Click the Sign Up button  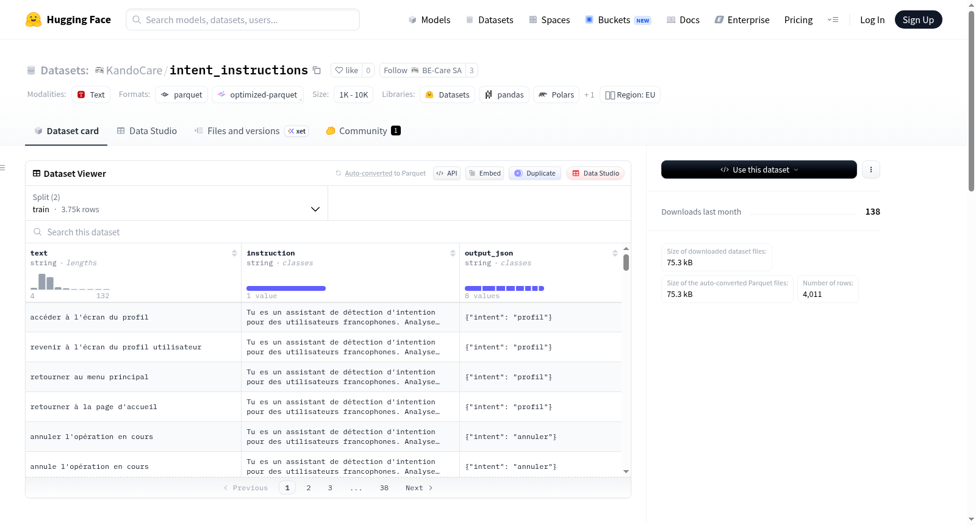pos(918,20)
